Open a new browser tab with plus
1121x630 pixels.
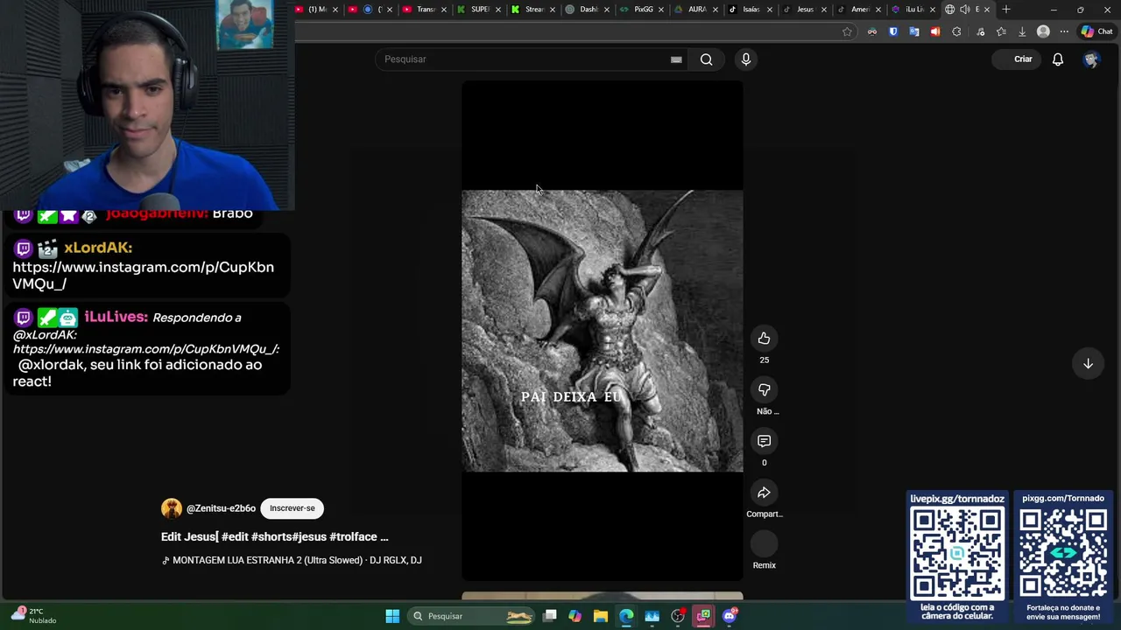pos(1006,10)
